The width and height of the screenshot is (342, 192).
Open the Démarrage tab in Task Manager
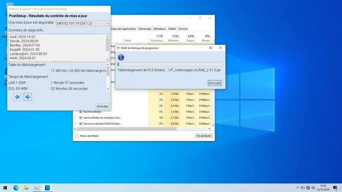click(145, 29)
